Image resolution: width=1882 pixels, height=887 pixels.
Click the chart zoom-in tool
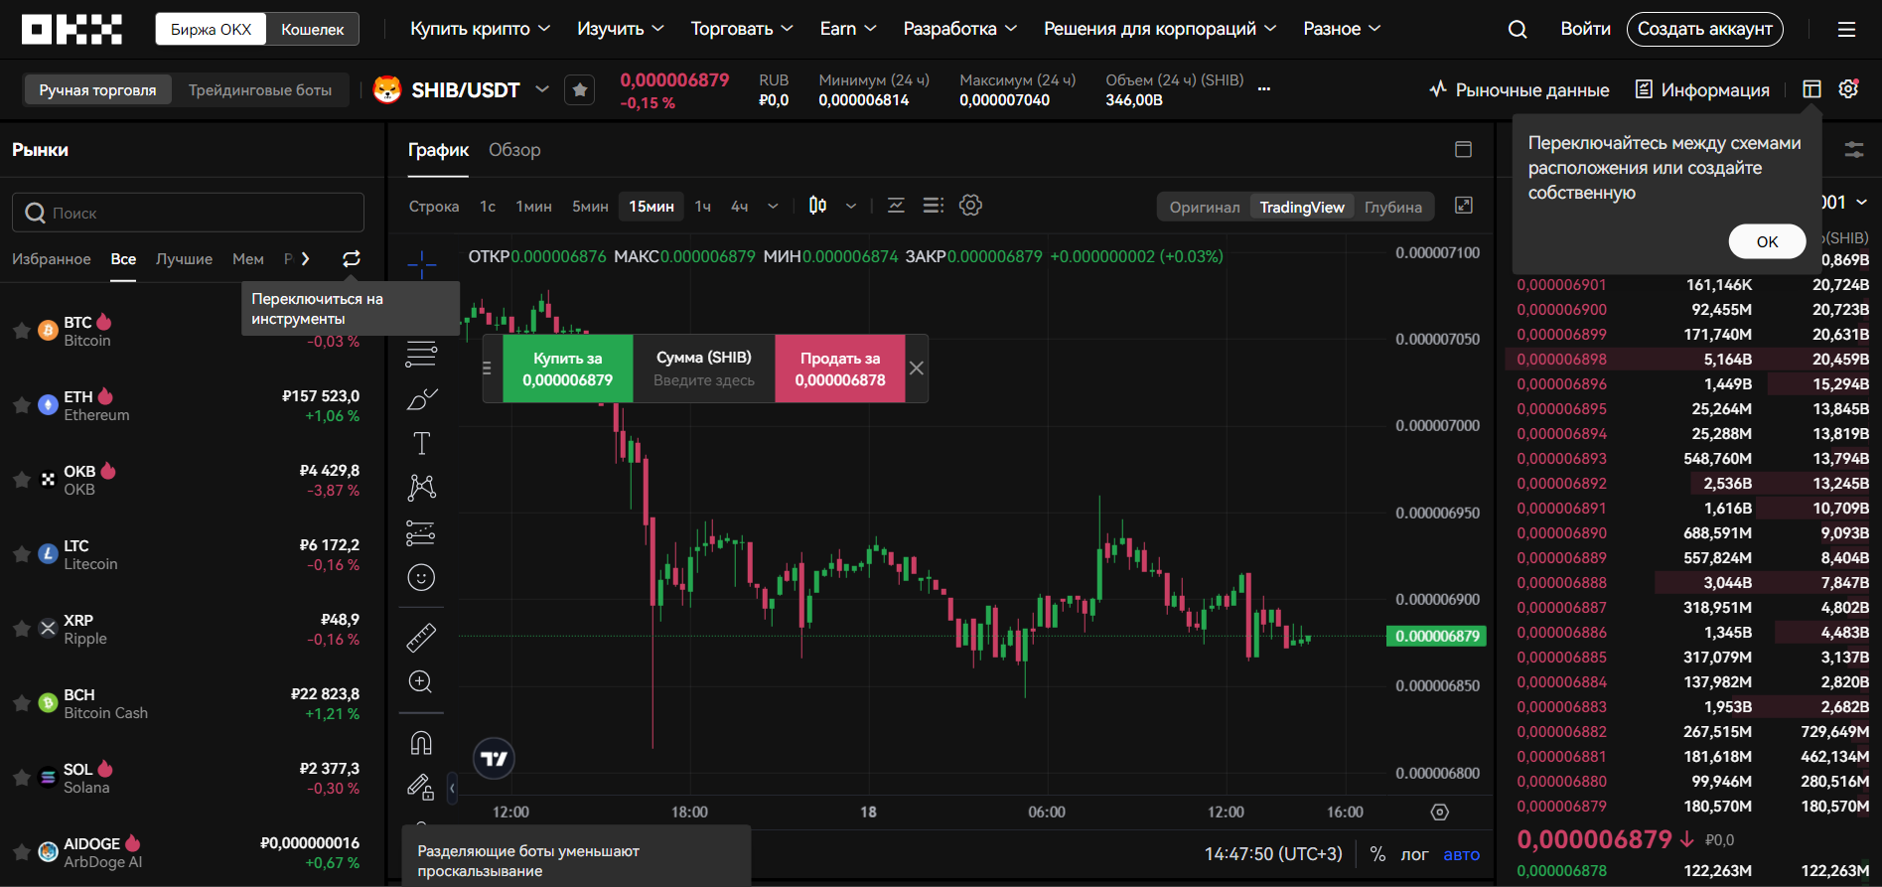(x=421, y=681)
